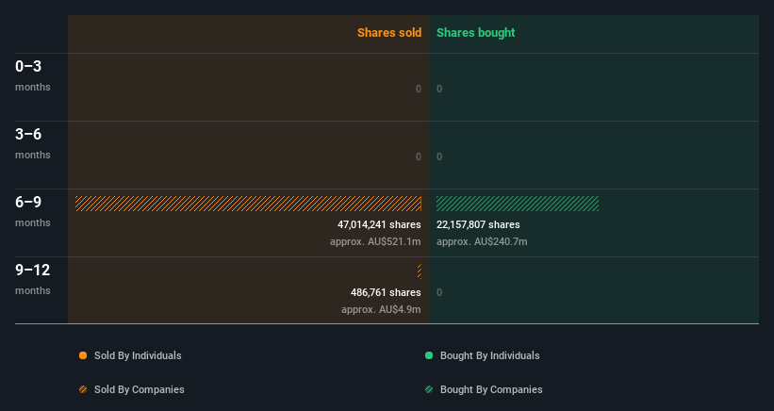Click the striped Bought By Companies legend swatch
The height and width of the screenshot is (411, 774).
(x=429, y=389)
